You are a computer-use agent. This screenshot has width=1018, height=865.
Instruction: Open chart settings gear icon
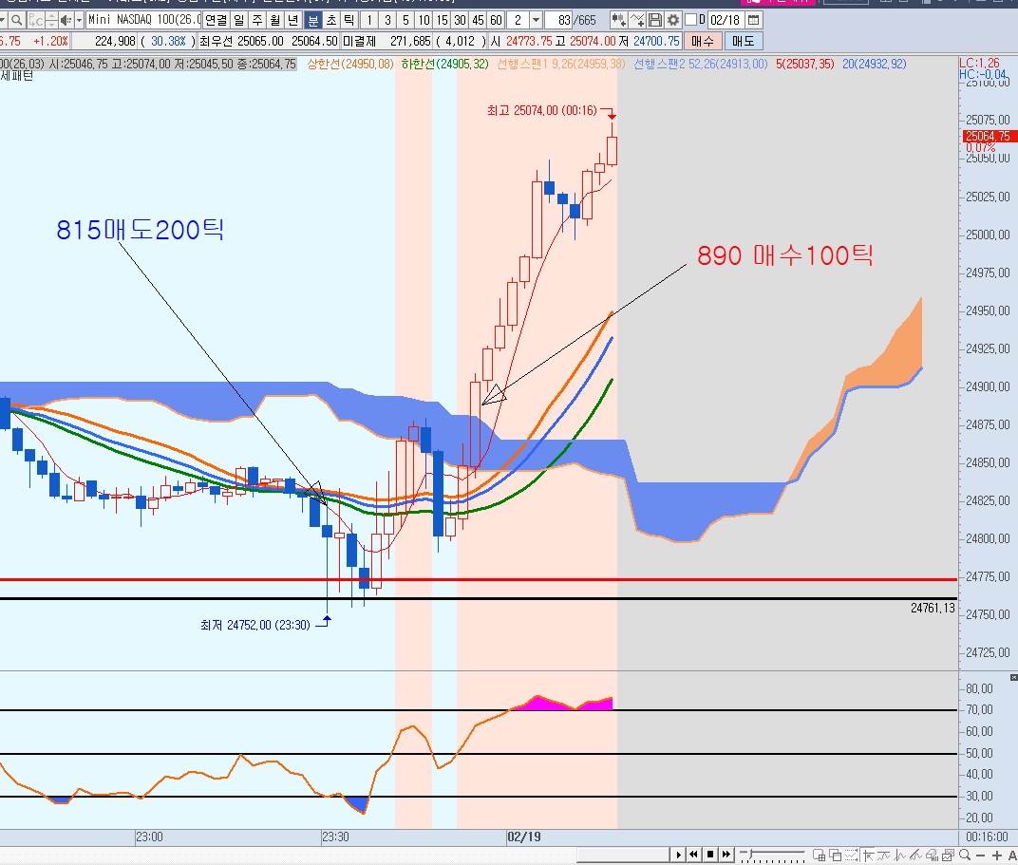673,20
